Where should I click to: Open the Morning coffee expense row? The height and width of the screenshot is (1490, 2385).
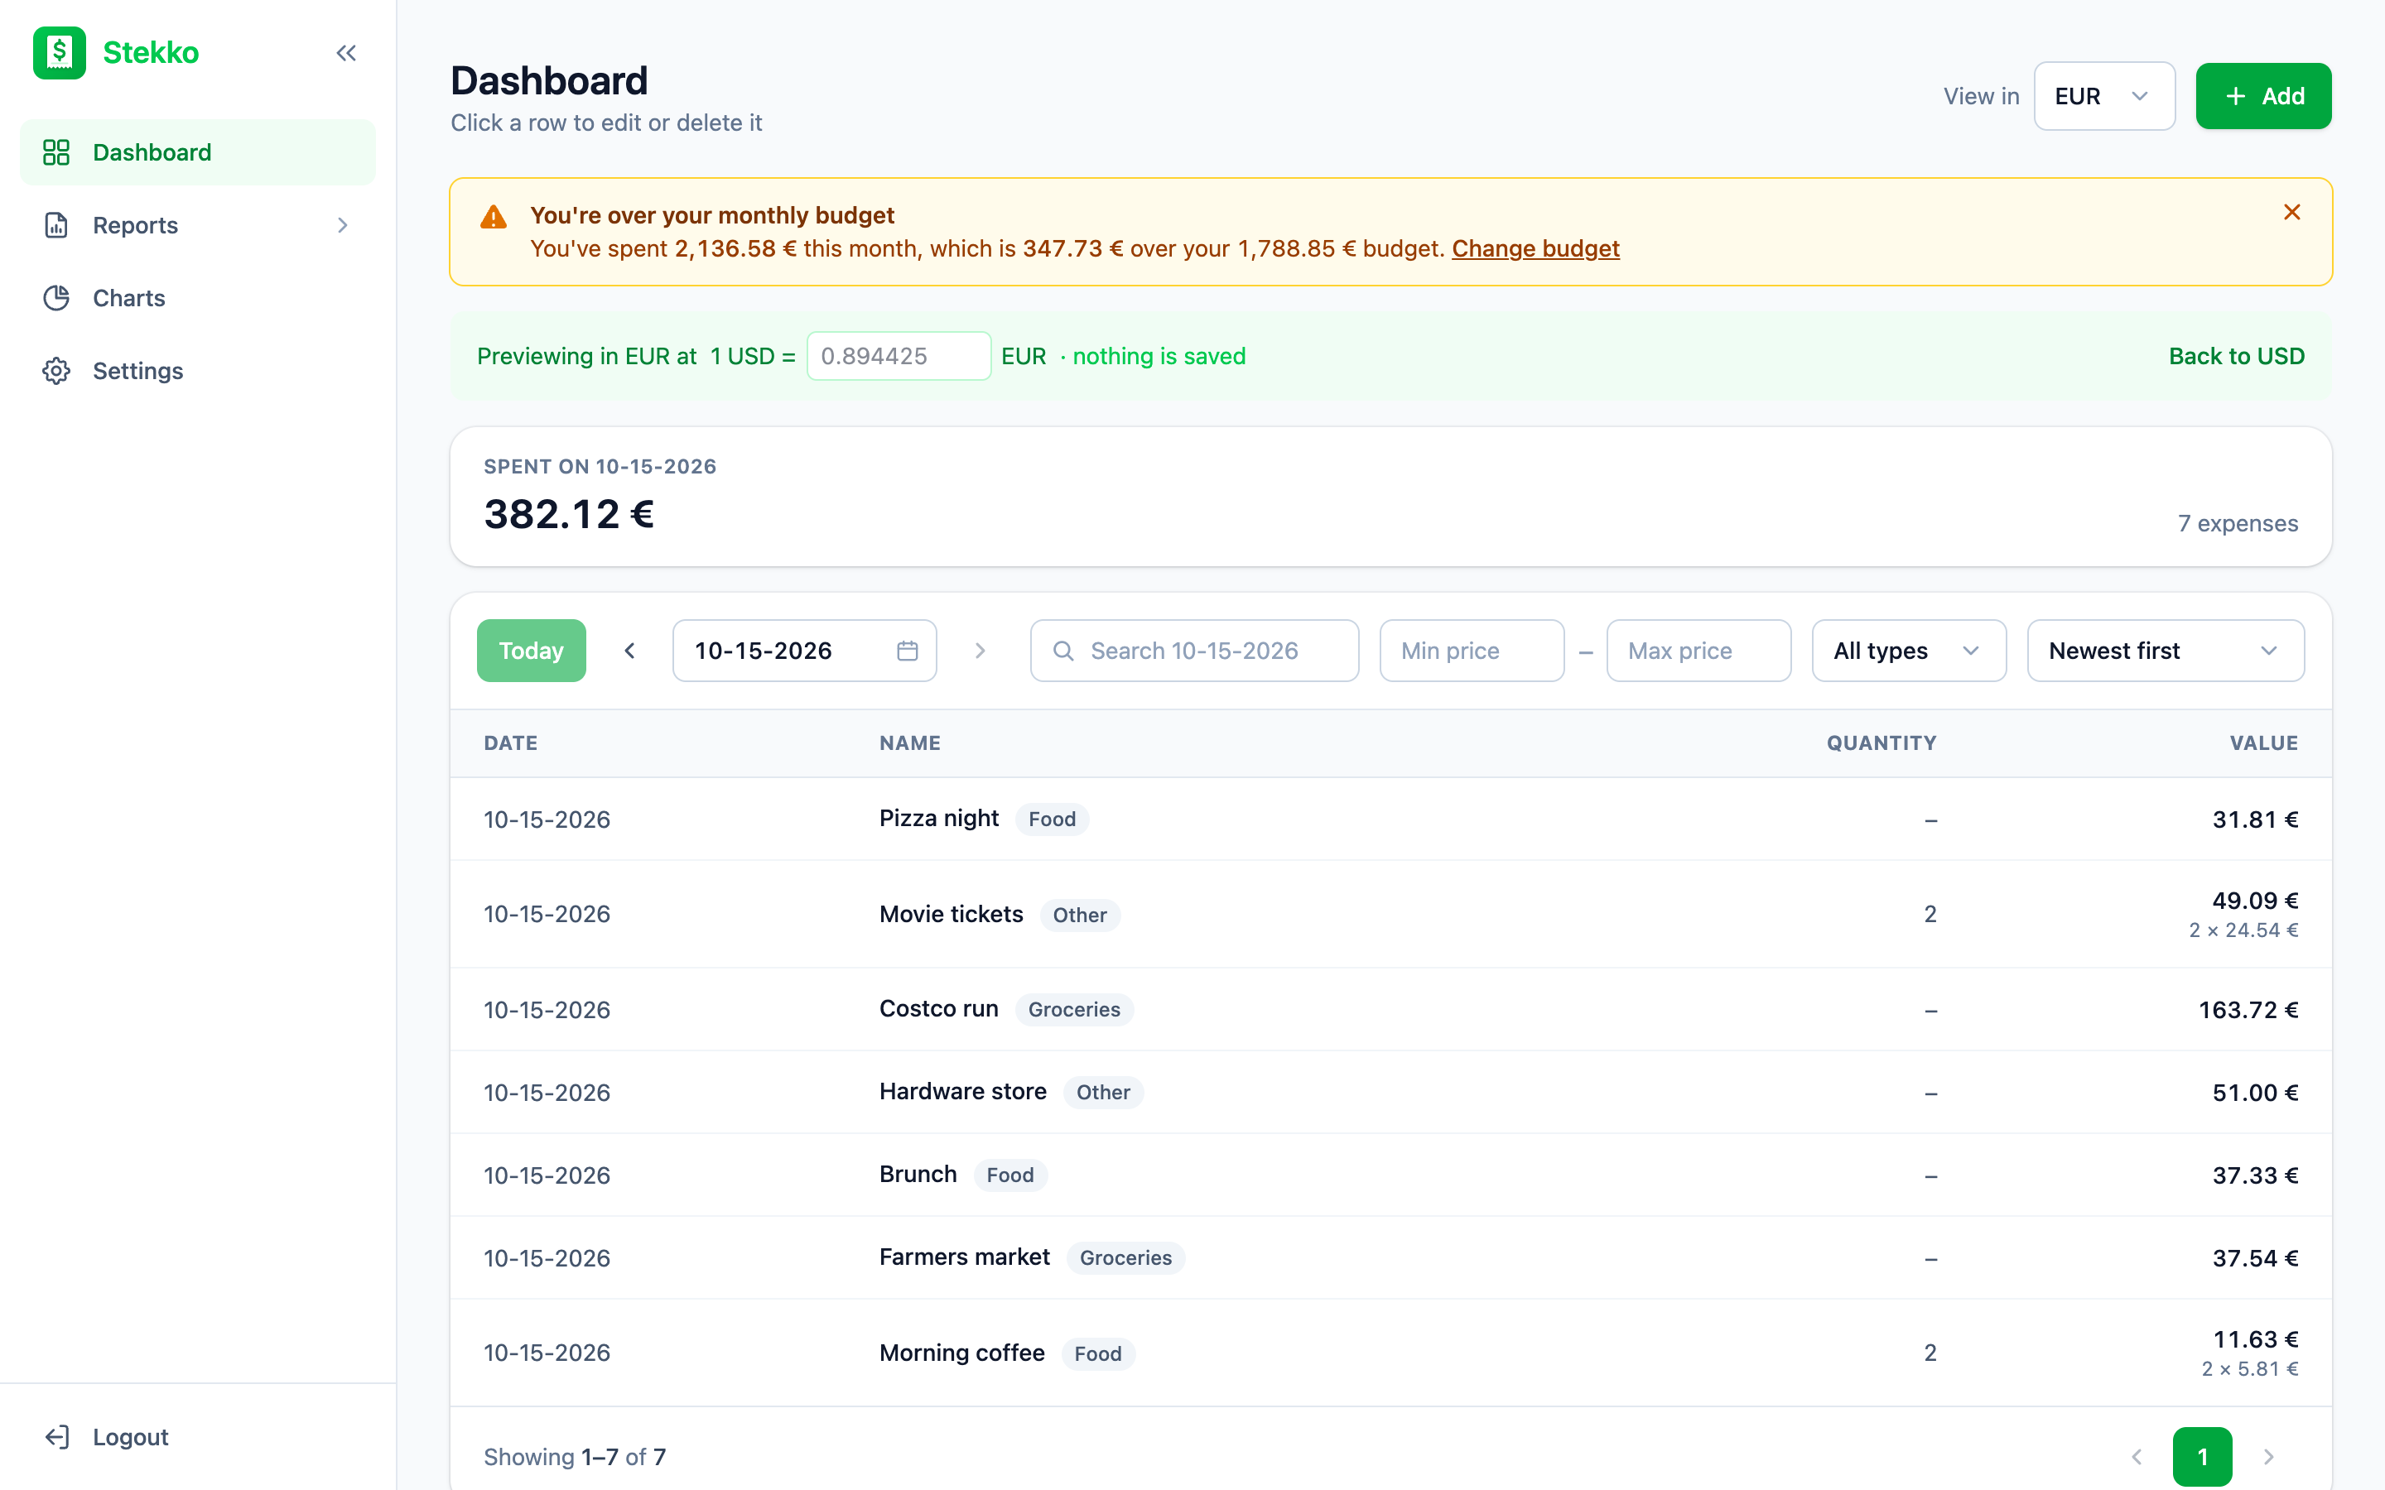(1390, 1353)
